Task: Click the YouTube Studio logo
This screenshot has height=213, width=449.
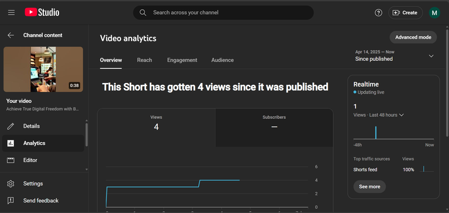Action: point(42,12)
